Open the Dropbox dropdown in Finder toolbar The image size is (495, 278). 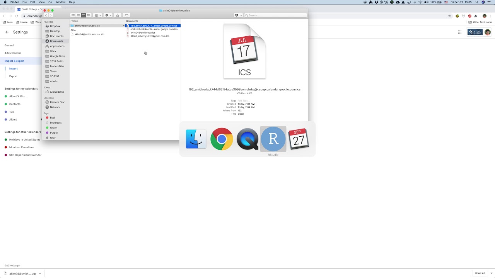point(238,15)
